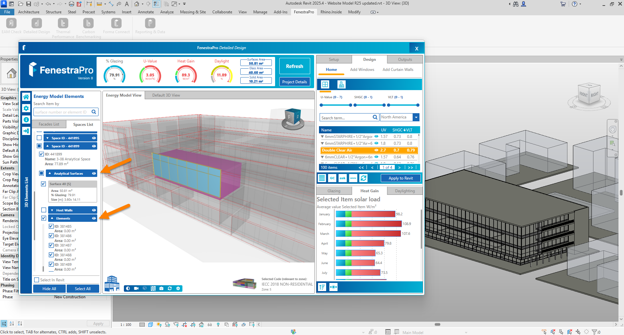The width and height of the screenshot is (624, 335).
Task: Open view settings gear in model toolbar
Action: pyautogui.click(x=178, y=288)
